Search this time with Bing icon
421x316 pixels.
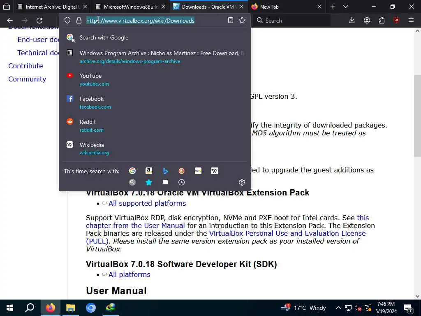click(165, 171)
